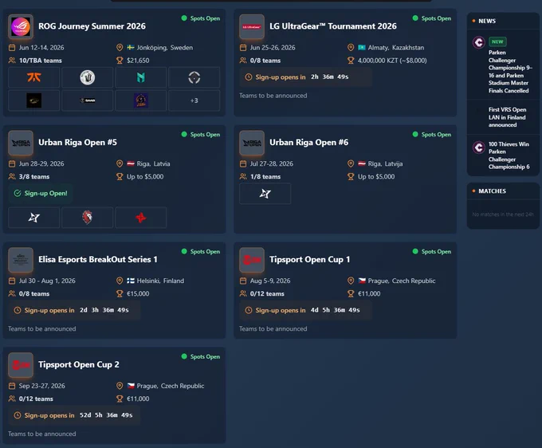Open the First VRS Open LAN in Finland news
Image resolution: width=542 pixels, height=448 pixels.
pyautogui.click(x=503, y=117)
